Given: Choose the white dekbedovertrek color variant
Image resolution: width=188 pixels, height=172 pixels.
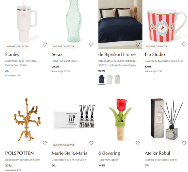Looking at the screenshot, I should click(x=110, y=79).
